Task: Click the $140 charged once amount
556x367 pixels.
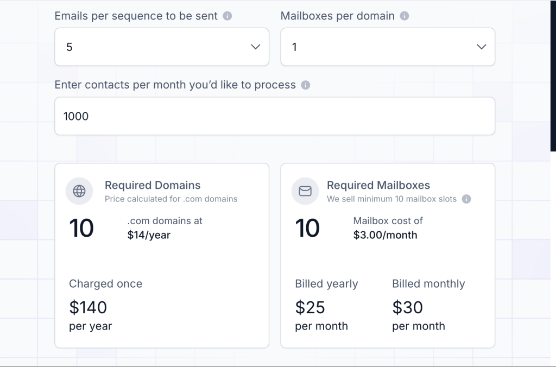Action: pyautogui.click(x=88, y=307)
